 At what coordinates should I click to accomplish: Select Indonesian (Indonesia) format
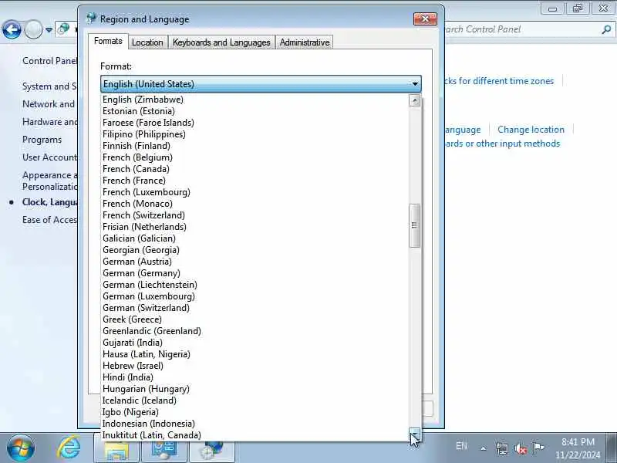tap(255, 424)
